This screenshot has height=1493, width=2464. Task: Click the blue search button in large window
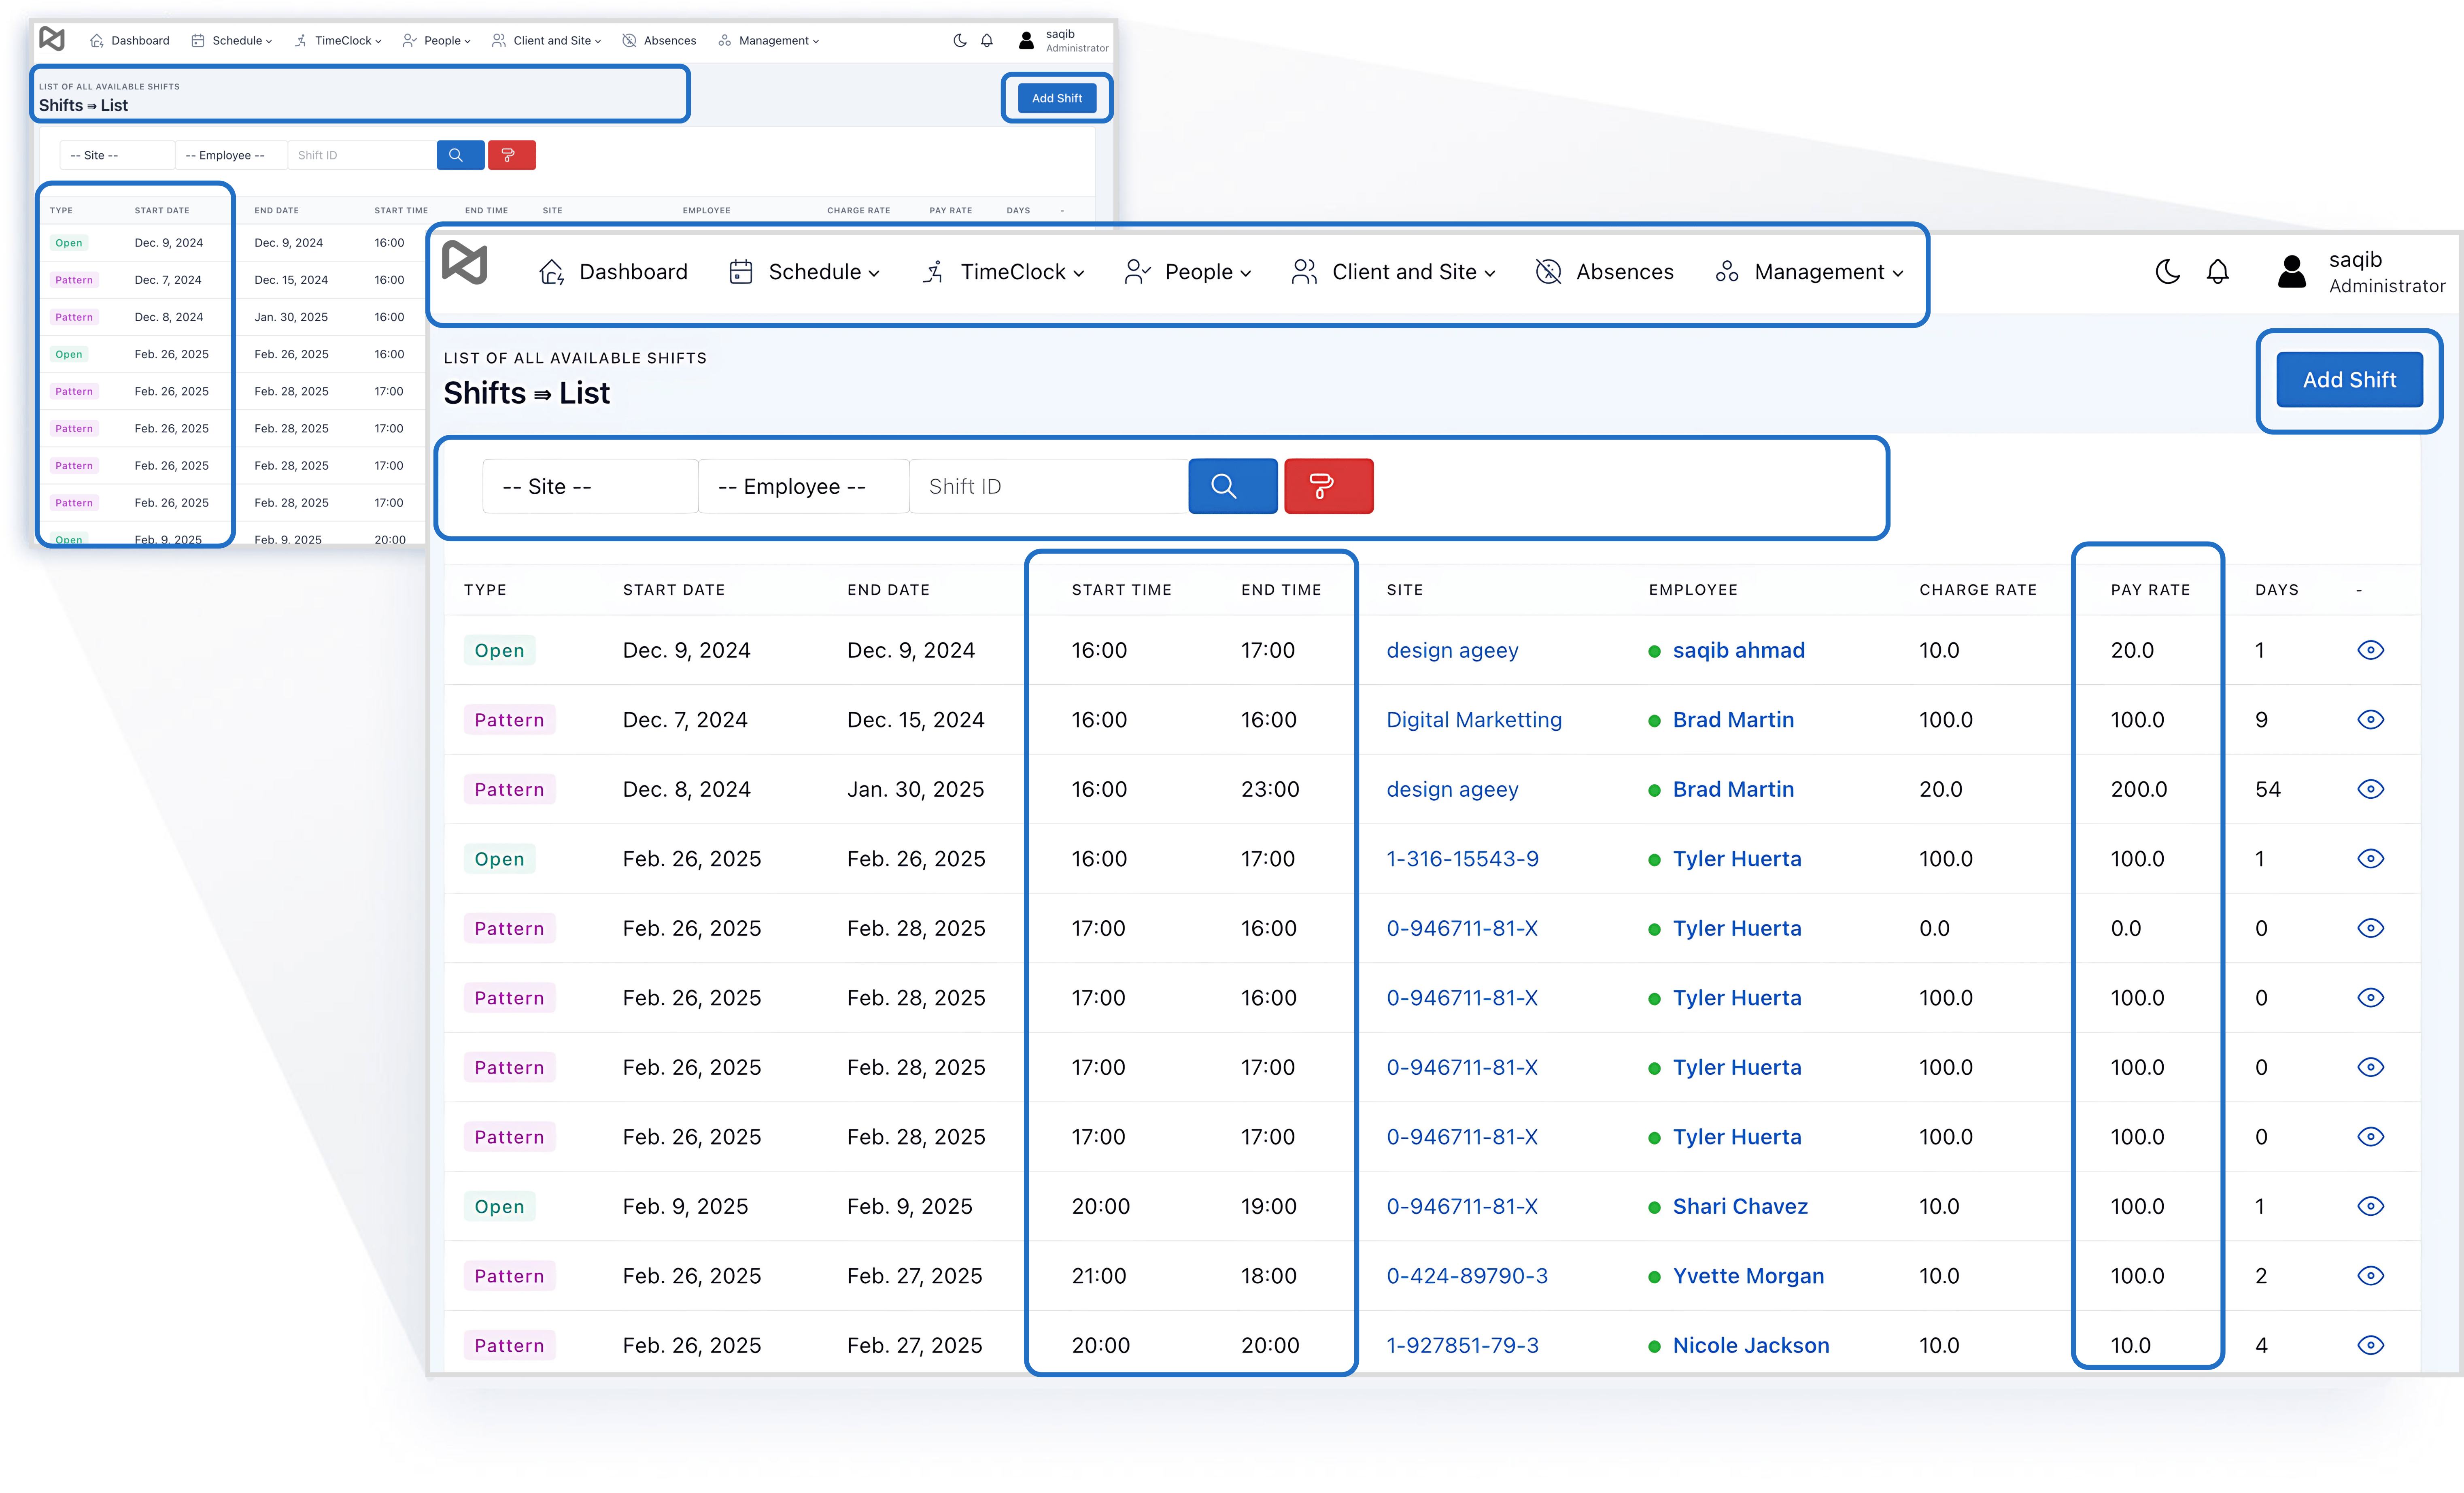tap(1232, 486)
